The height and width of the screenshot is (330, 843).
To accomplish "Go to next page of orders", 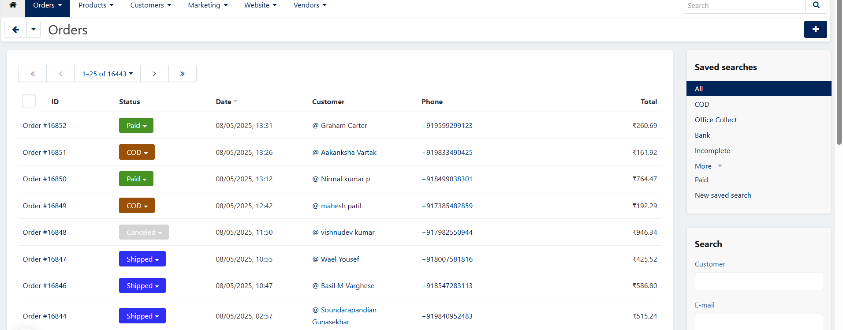I will click(x=154, y=74).
